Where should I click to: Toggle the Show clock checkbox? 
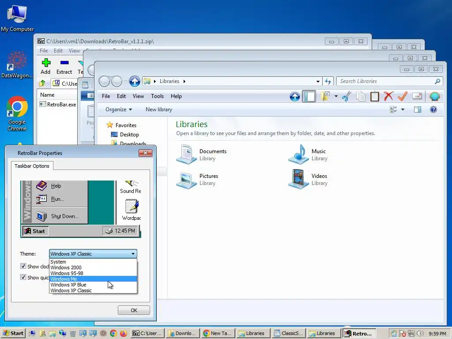(23, 266)
